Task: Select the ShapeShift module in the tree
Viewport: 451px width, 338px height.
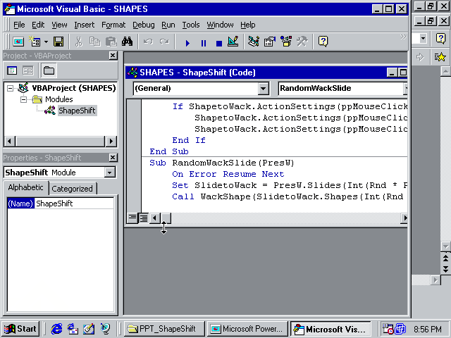Action: point(77,111)
